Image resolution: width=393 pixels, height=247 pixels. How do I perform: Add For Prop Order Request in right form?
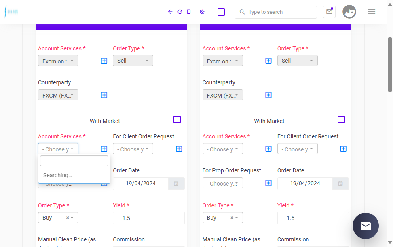(x=268, y=183)
